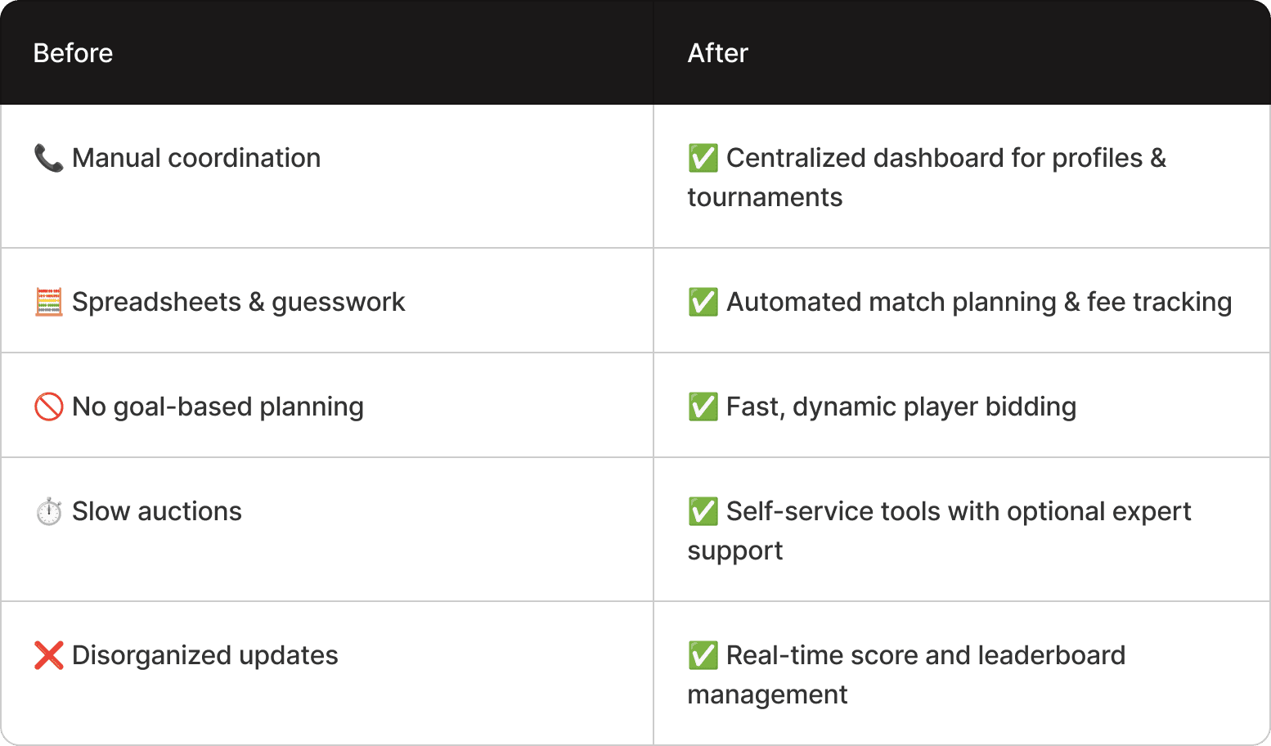1271x746 pixels.
Task: Click the red cross mark beside Disorganized updates
Action: tap(49, 655)
